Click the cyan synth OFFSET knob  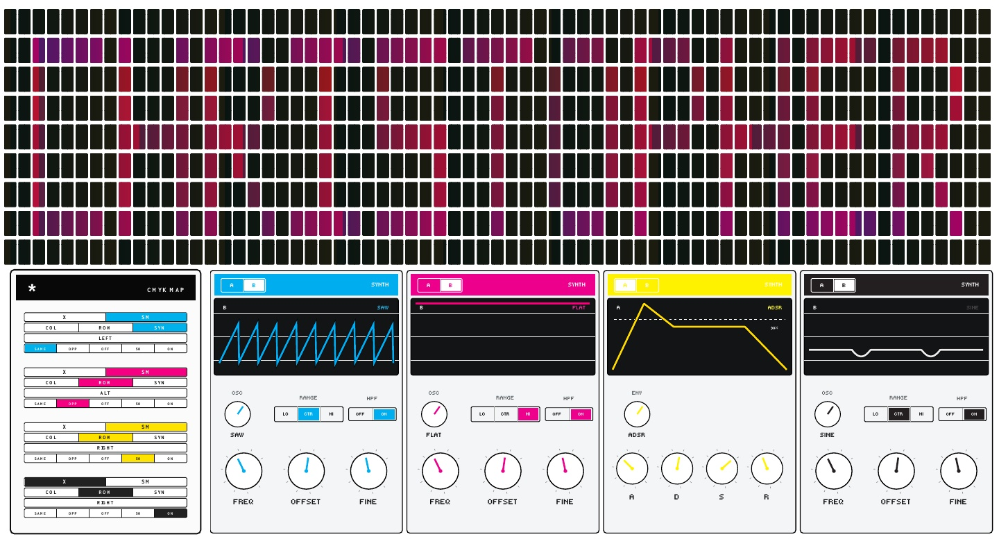coord(306,471)
